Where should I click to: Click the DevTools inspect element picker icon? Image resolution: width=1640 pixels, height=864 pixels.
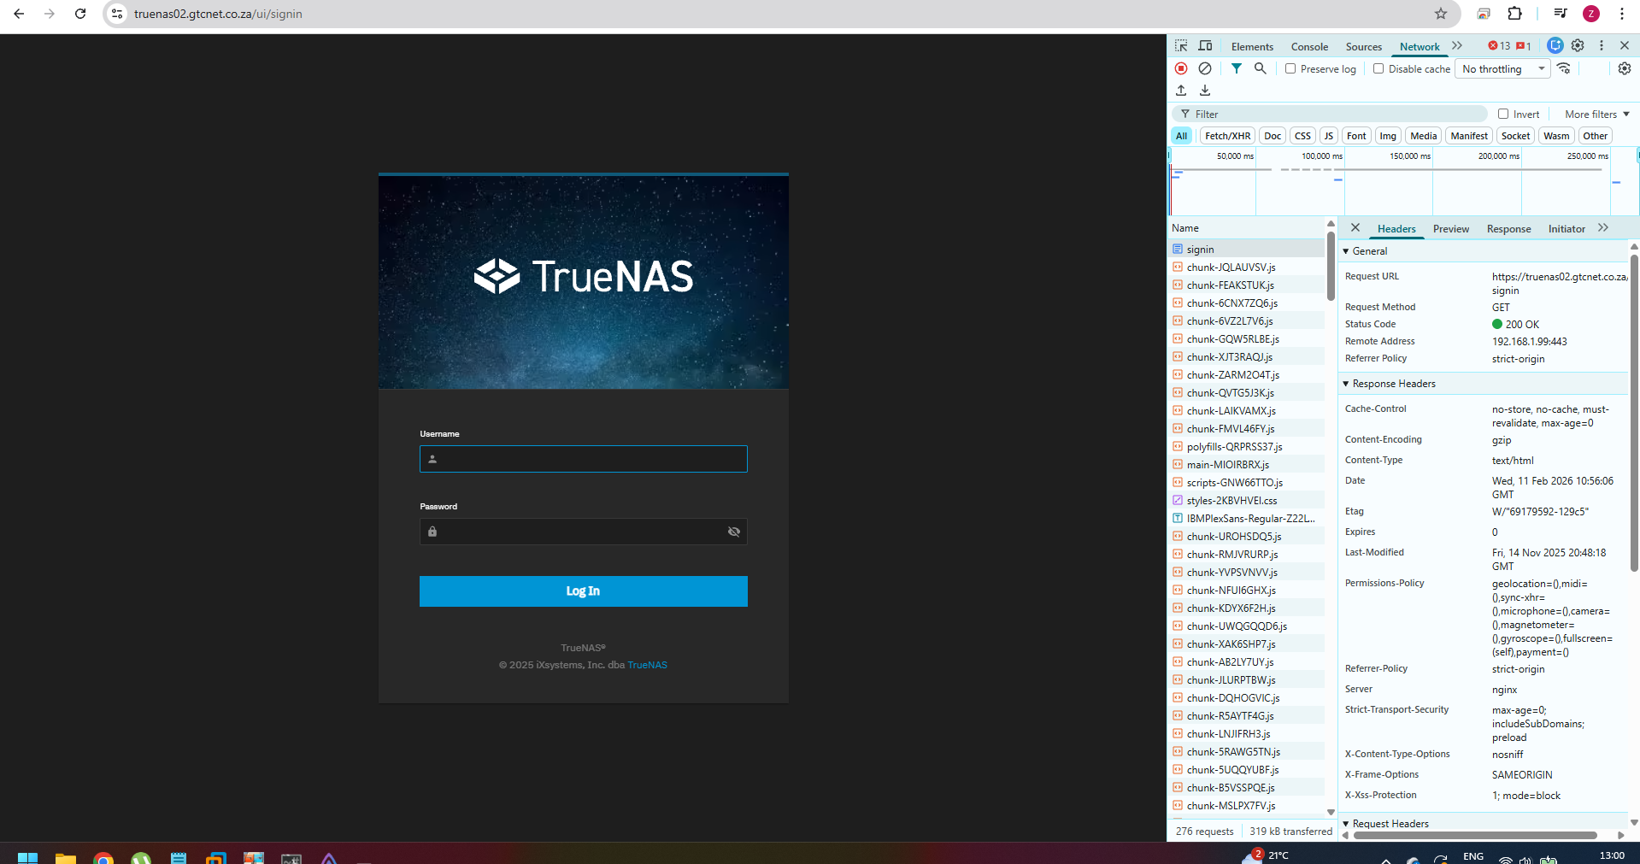[1181, 46]
